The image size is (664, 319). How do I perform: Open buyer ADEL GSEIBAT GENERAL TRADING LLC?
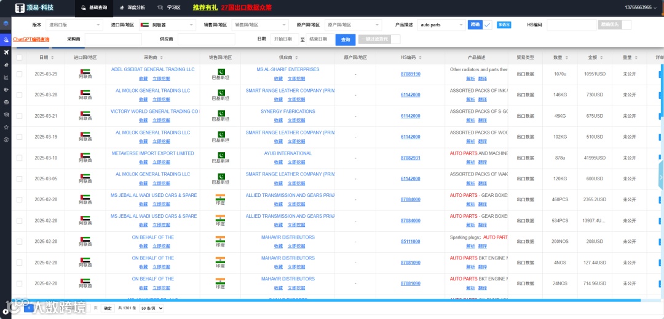point(153,69)
